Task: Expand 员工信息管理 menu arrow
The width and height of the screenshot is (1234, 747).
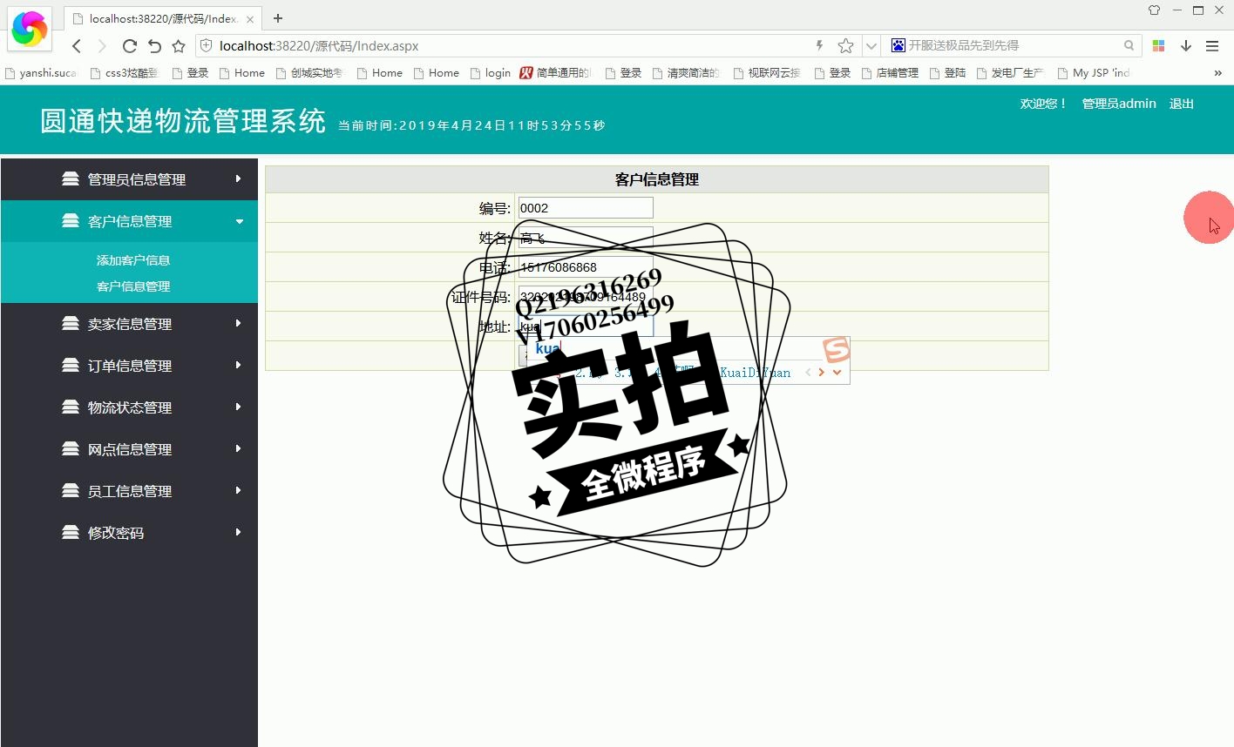Action: pos(239,490)
